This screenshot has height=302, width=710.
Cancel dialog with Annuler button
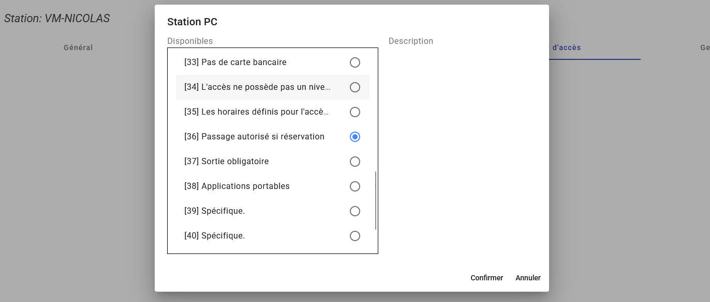point(528,278)
